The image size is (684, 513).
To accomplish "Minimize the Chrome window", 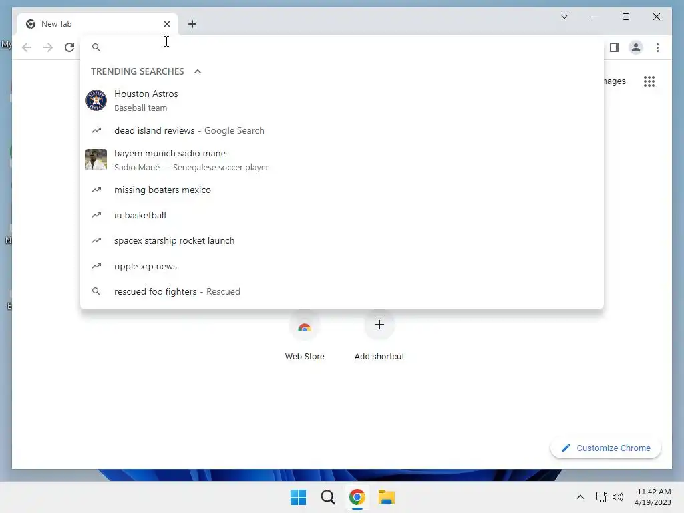I will point(595,17).
